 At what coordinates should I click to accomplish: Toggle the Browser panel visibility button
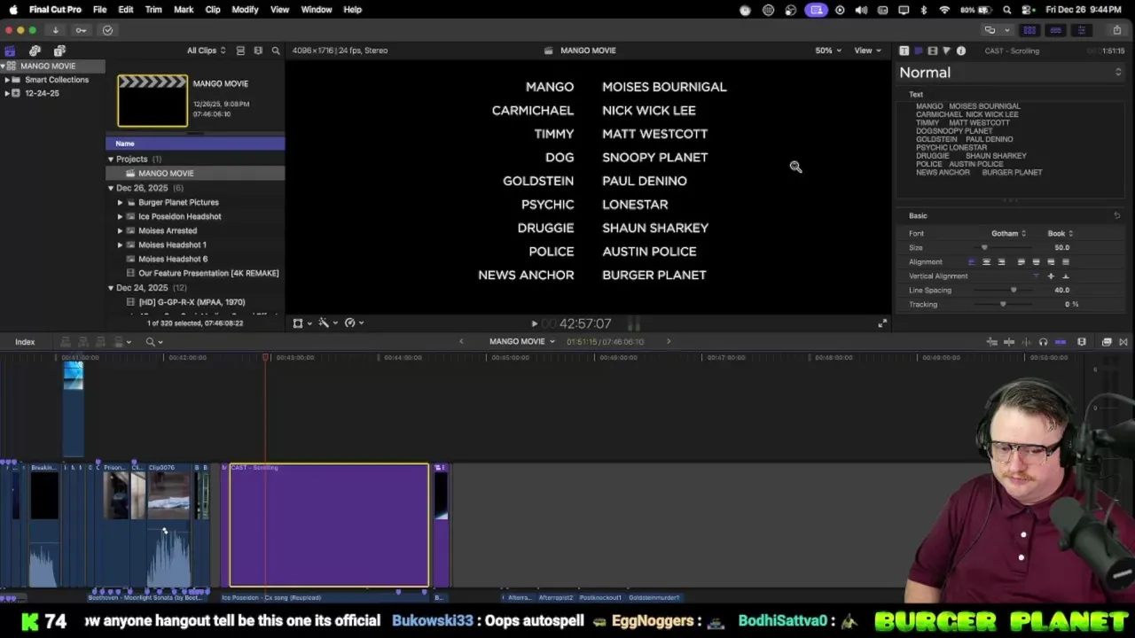pos(1029,30)
